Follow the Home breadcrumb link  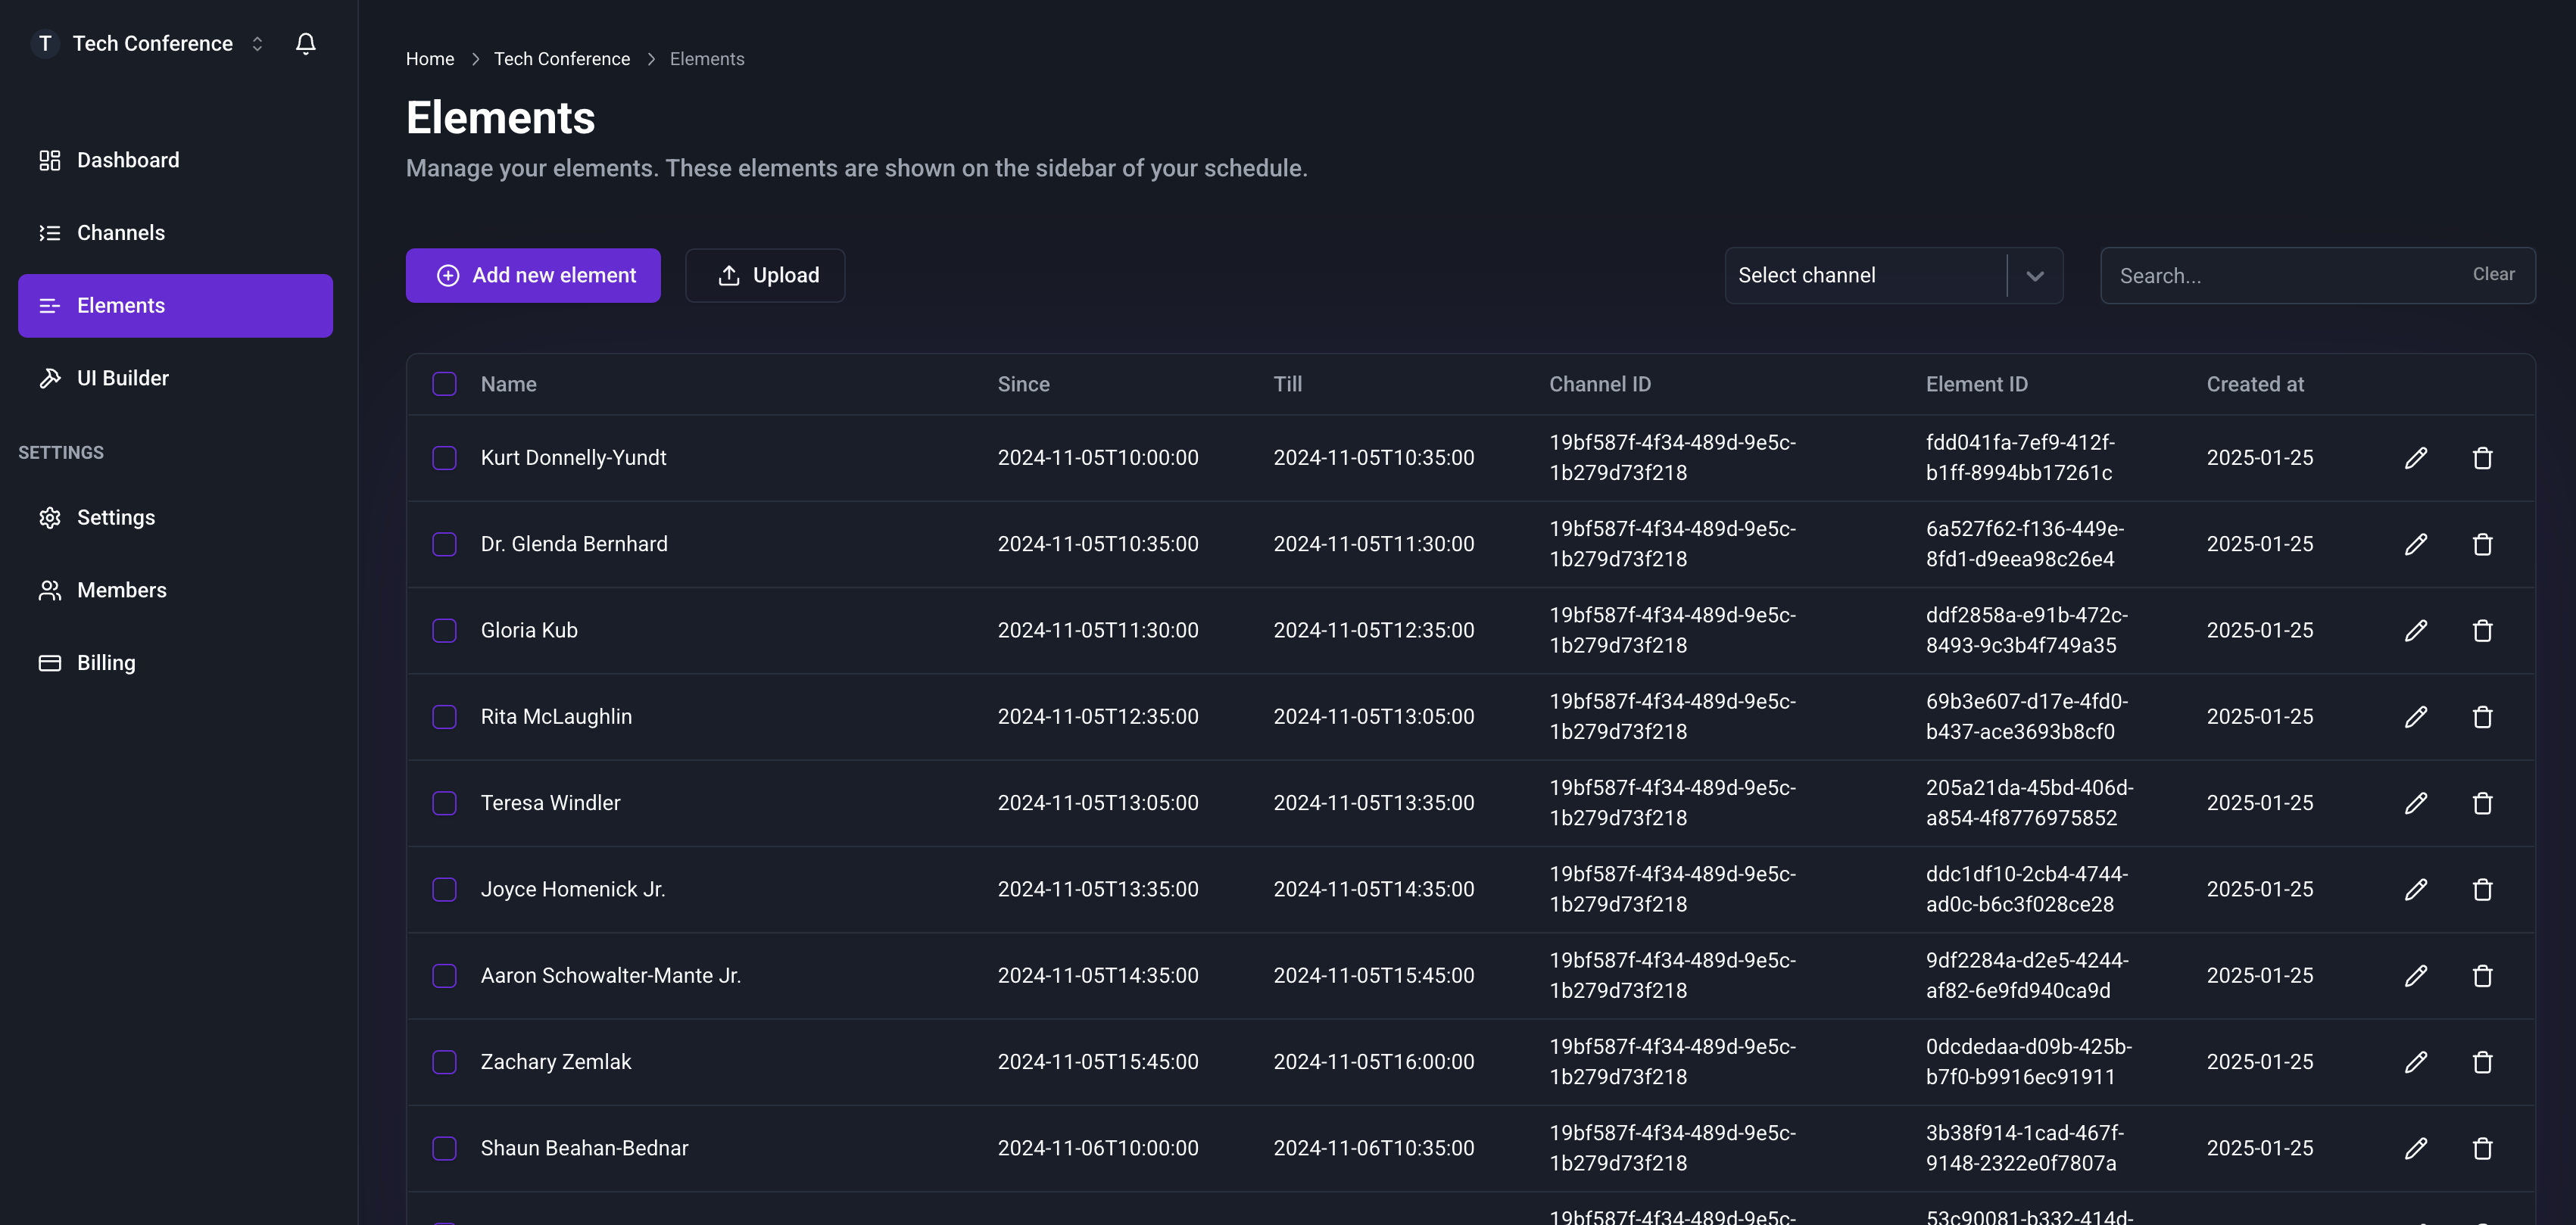(x=430, y=59)
